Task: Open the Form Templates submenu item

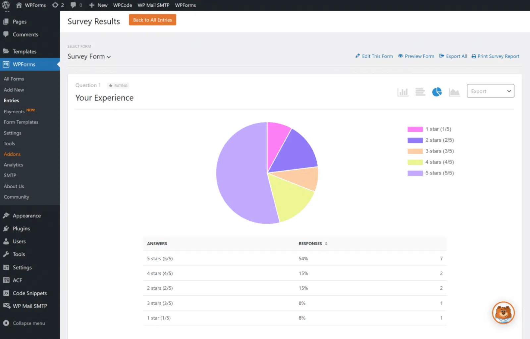Action: point(21,122)
